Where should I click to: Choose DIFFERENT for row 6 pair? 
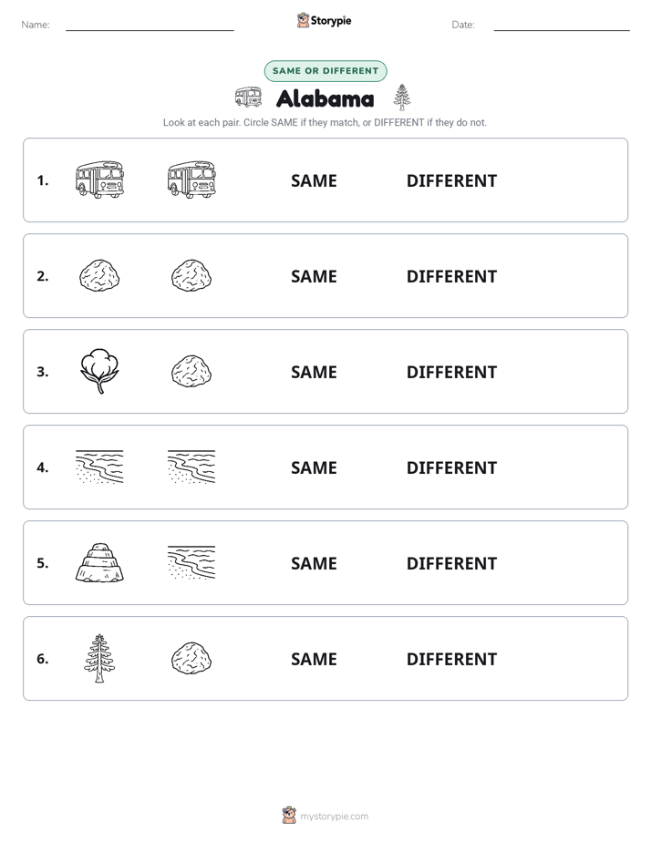pos(451,659)
